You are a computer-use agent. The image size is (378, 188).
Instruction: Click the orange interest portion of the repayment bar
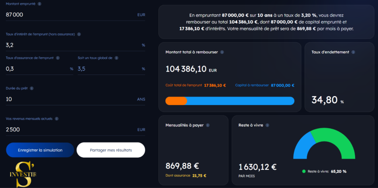coord(176,101)
